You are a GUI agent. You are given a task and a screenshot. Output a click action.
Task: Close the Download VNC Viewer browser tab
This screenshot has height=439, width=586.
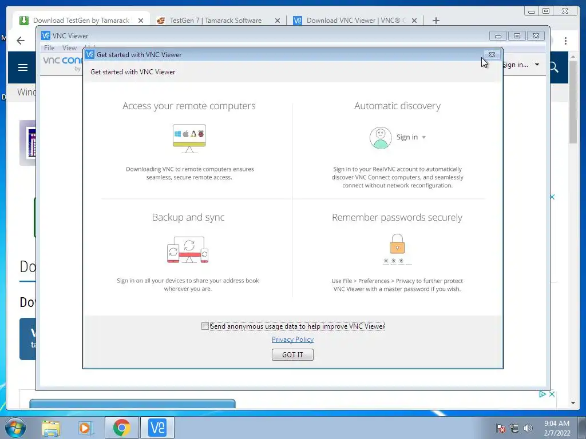(x=414, y=21)
